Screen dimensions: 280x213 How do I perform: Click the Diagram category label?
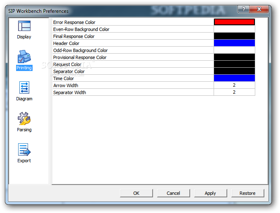point(24,99)
